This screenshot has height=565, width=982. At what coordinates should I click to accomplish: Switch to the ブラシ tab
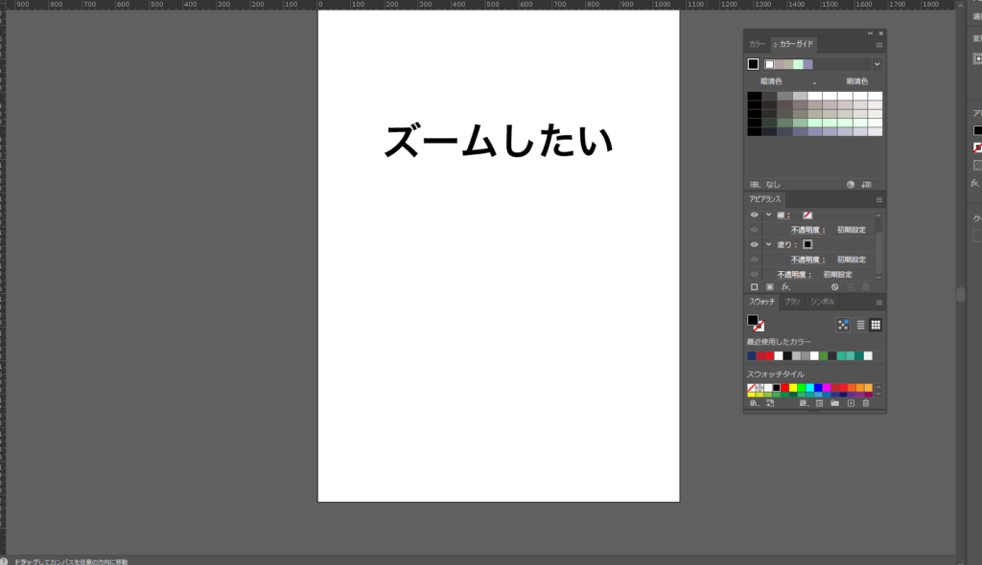click(792, 302)
